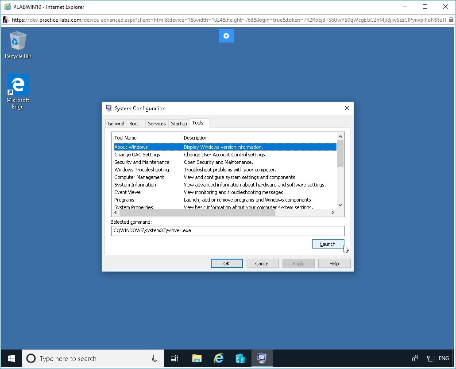456x369 pixels.
Task: Open the Services tab
Action: click(157, 124)
